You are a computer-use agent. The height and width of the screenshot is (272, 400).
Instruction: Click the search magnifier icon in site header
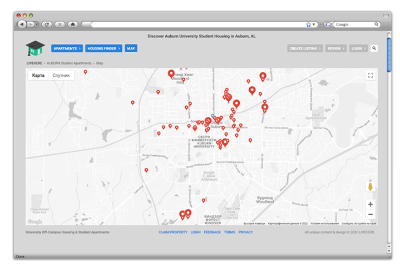click(374, 48)
